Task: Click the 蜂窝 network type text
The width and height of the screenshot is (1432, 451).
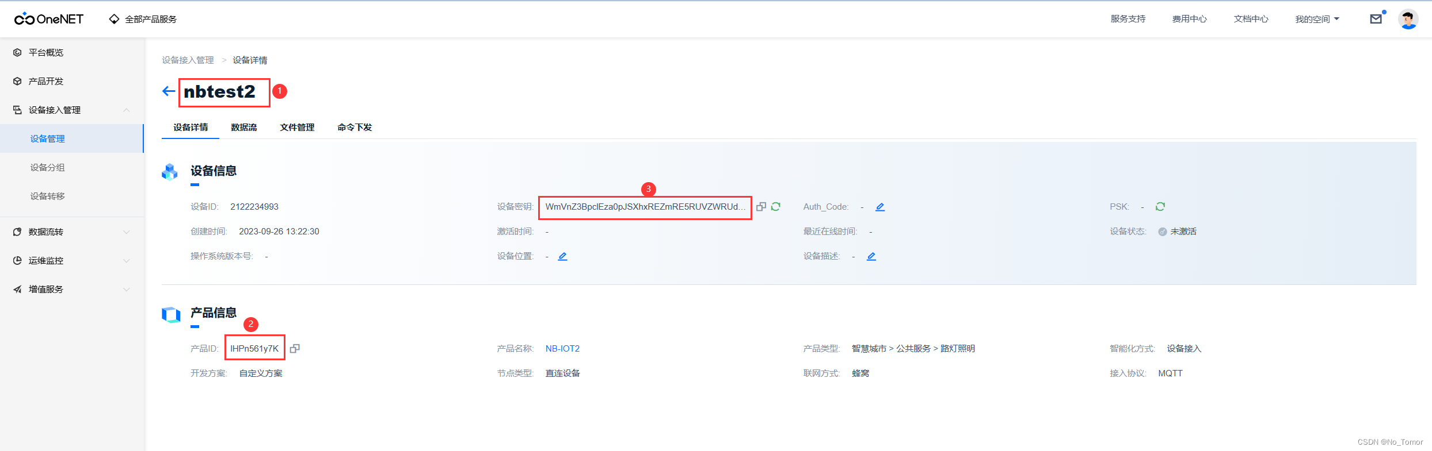Action: 860,373
